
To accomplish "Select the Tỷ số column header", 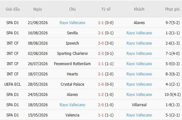I will tap(106, 9).
